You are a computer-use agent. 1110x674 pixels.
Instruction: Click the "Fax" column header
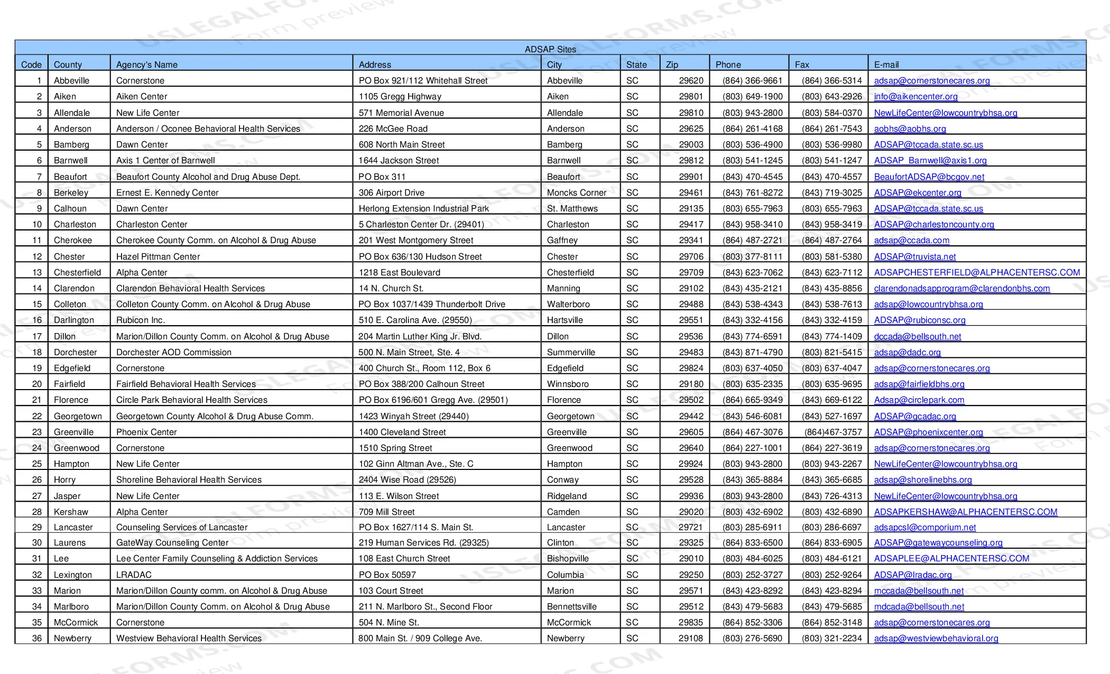(x=802, y=64)
